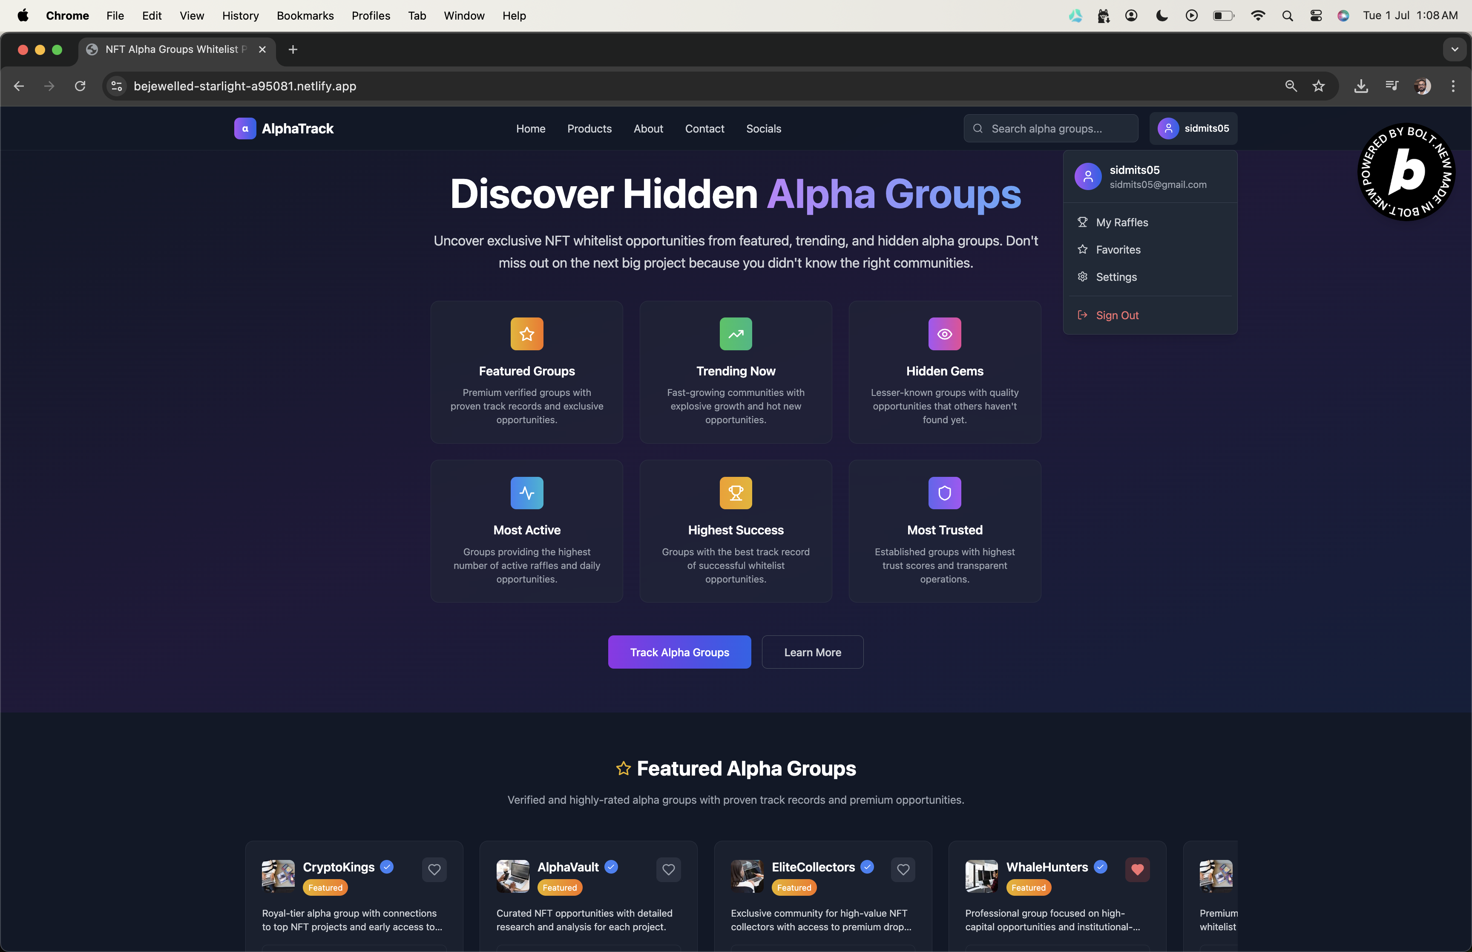The height and width of the screenshot is (952, 1472).
Task: Click the Most Trusted shield icon
Action: (944, 493)
